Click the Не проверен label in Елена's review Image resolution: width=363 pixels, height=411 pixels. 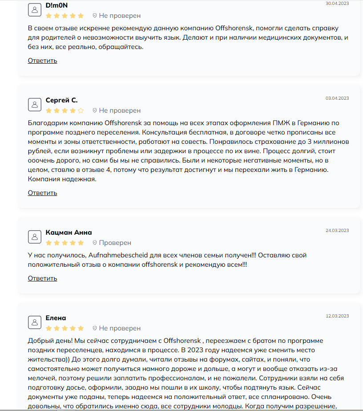pyautogui.click(x=120, y=328)
